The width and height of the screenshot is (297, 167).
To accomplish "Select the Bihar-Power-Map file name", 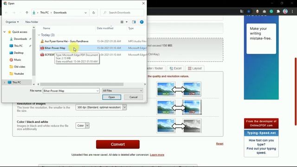I will (55, 48).
